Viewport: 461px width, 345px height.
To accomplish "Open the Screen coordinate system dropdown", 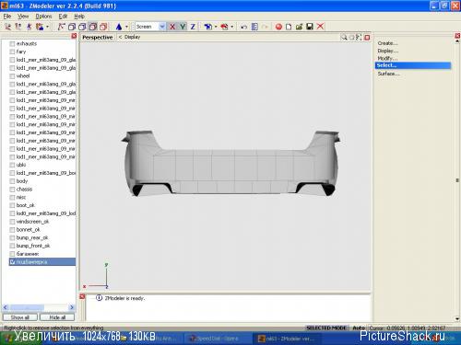I will pyautogui.click(x=162, y=27).
